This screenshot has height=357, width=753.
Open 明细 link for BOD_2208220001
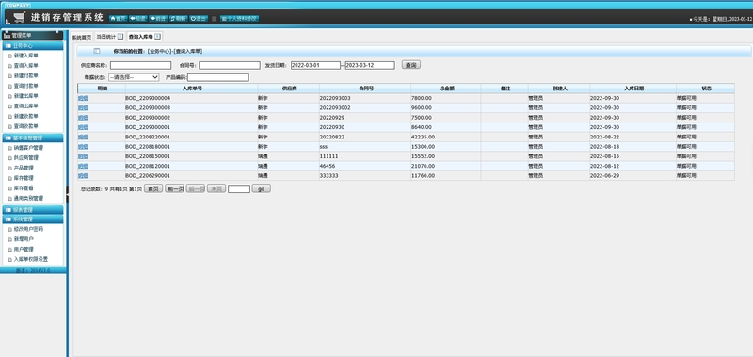point(83,137)
